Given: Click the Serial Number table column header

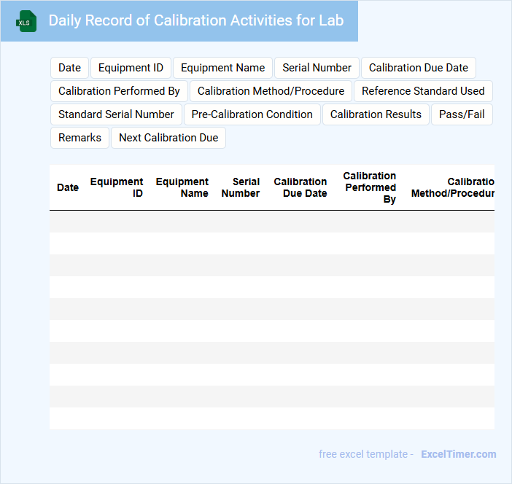Looking at the screenshot, I should [x=241, y=187].
